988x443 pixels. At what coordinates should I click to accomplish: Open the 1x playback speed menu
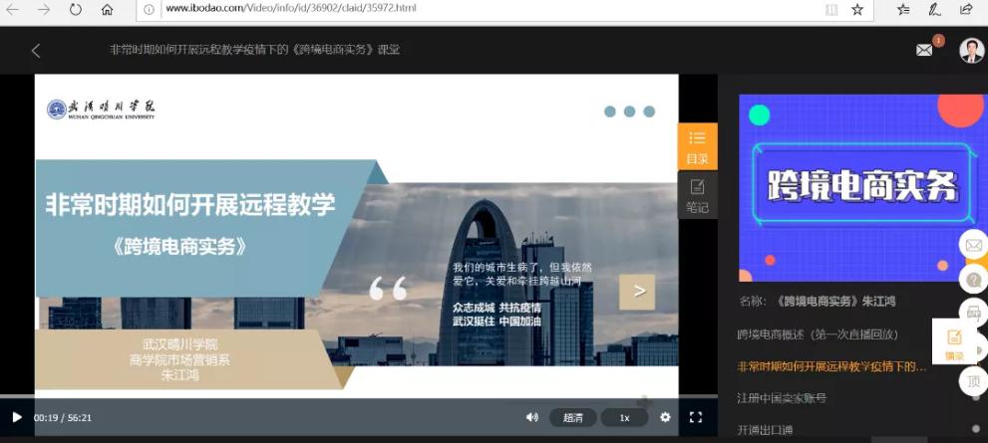624,417
